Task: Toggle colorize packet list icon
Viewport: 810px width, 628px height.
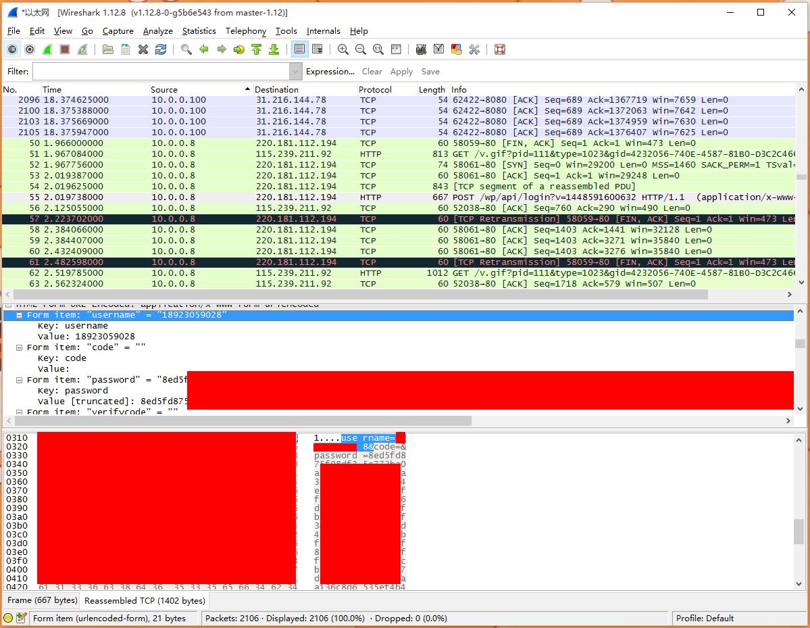Action: point(300,49)
